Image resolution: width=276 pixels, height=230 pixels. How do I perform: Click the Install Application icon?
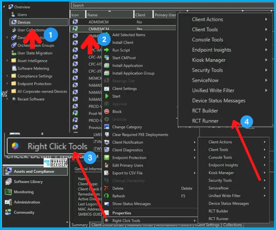point(107,66)
